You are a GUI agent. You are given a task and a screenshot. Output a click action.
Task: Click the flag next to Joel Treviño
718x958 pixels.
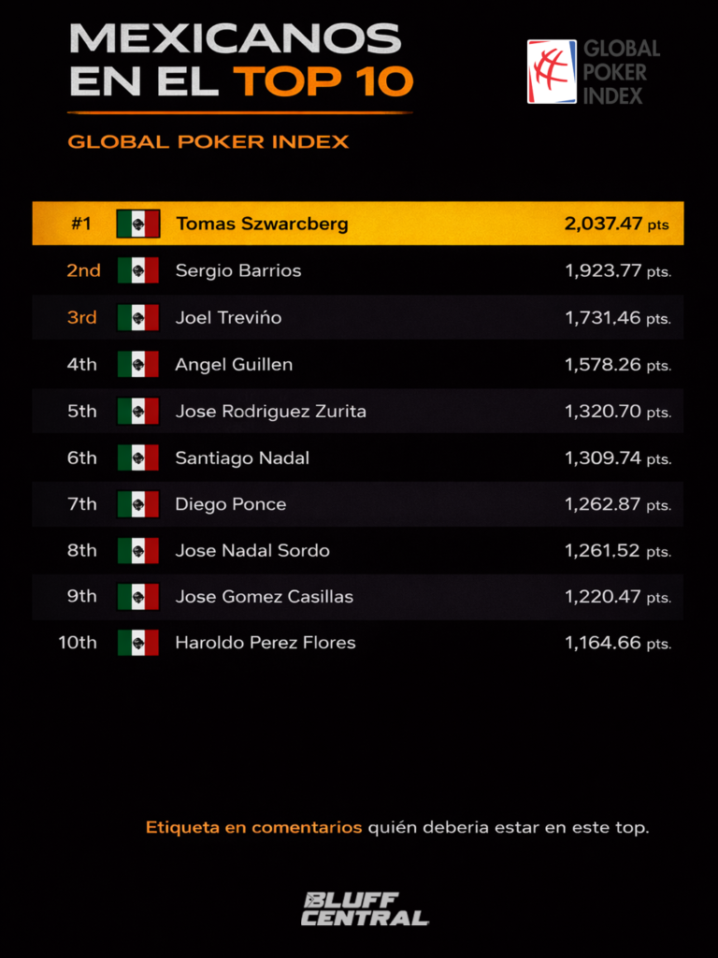(x=138, y=317)
